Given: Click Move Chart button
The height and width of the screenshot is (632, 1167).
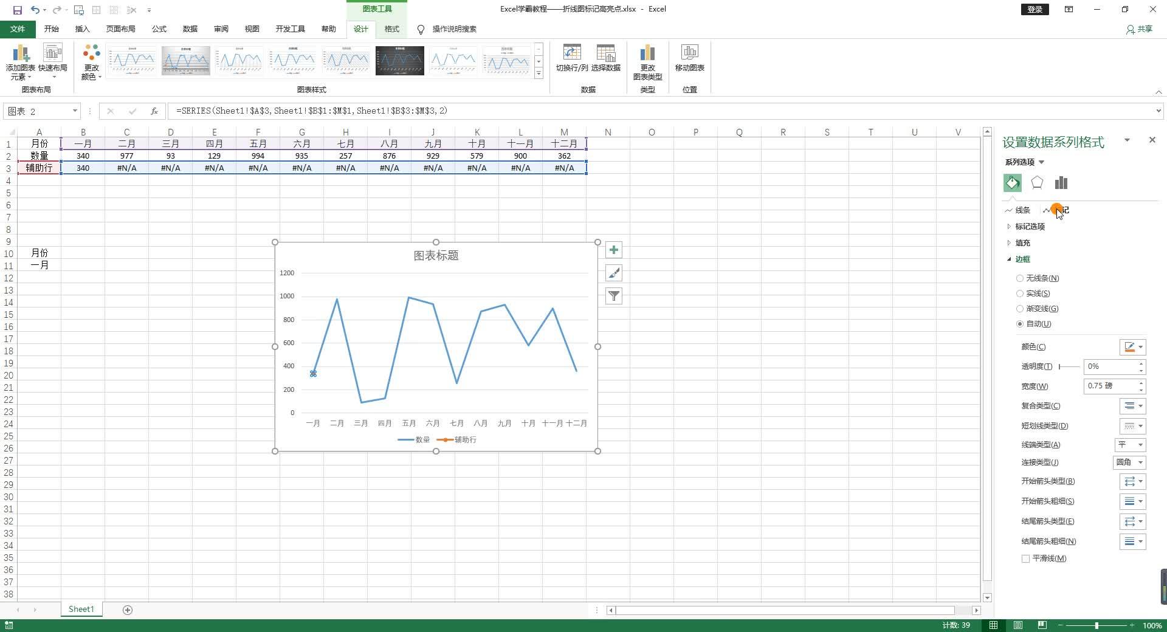Looking at the screenshot, I should click(x=690, y=58).
